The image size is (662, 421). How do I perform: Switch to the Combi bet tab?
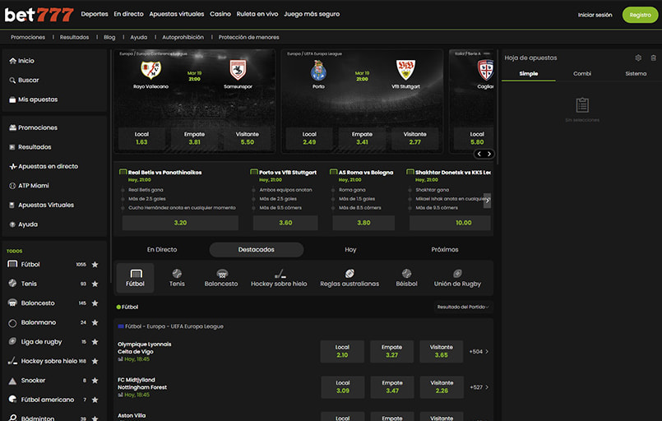581,73
